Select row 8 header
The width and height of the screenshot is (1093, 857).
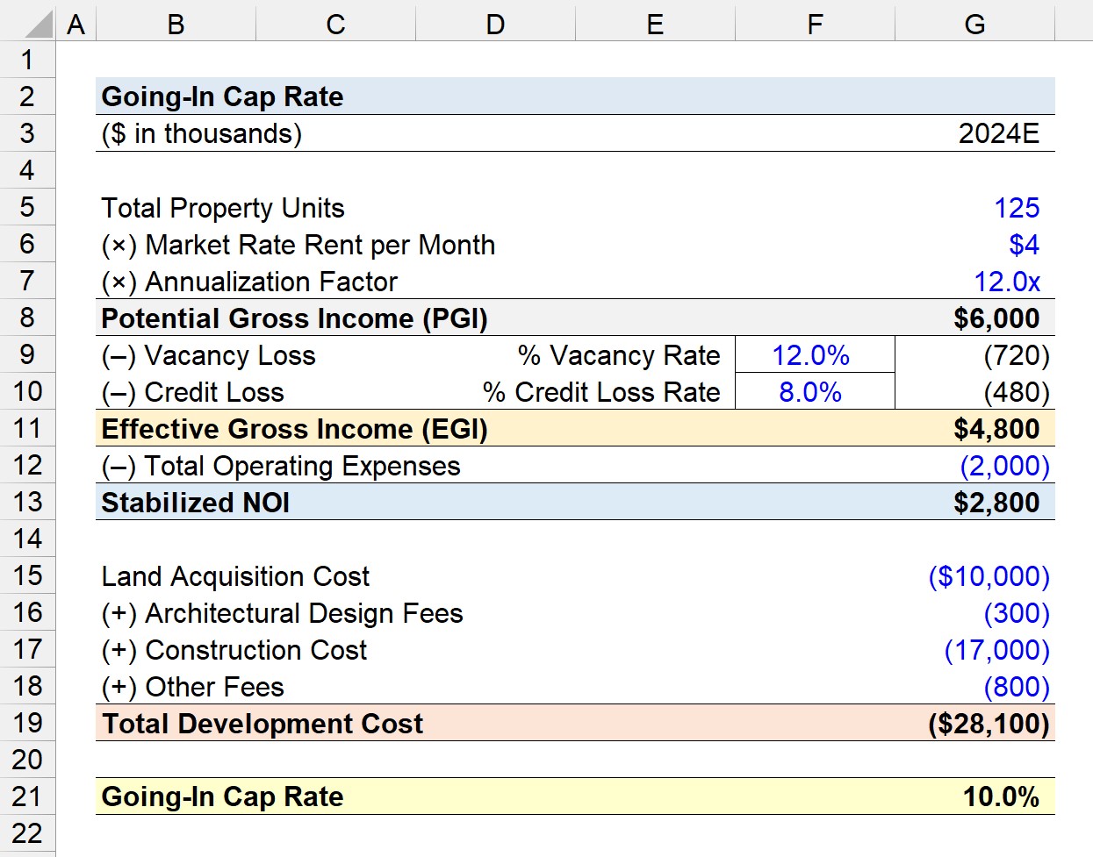tap(27, 318)
